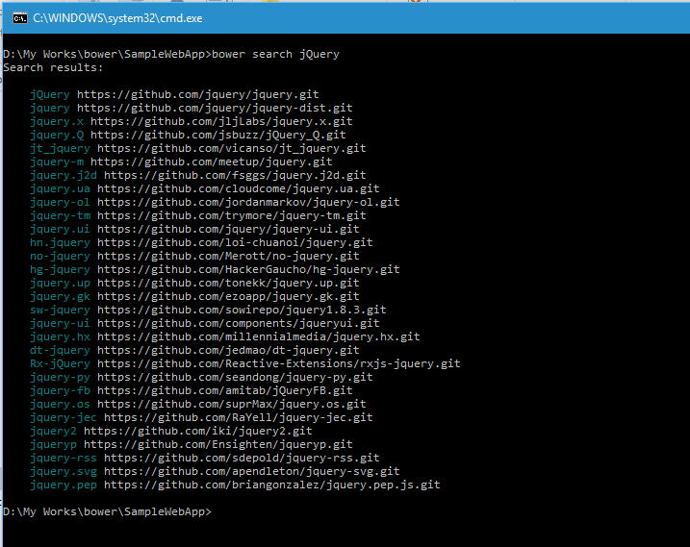Click the jquery.x package name
The width and height of the screenshot is (690, 547).
click(57, 122)
